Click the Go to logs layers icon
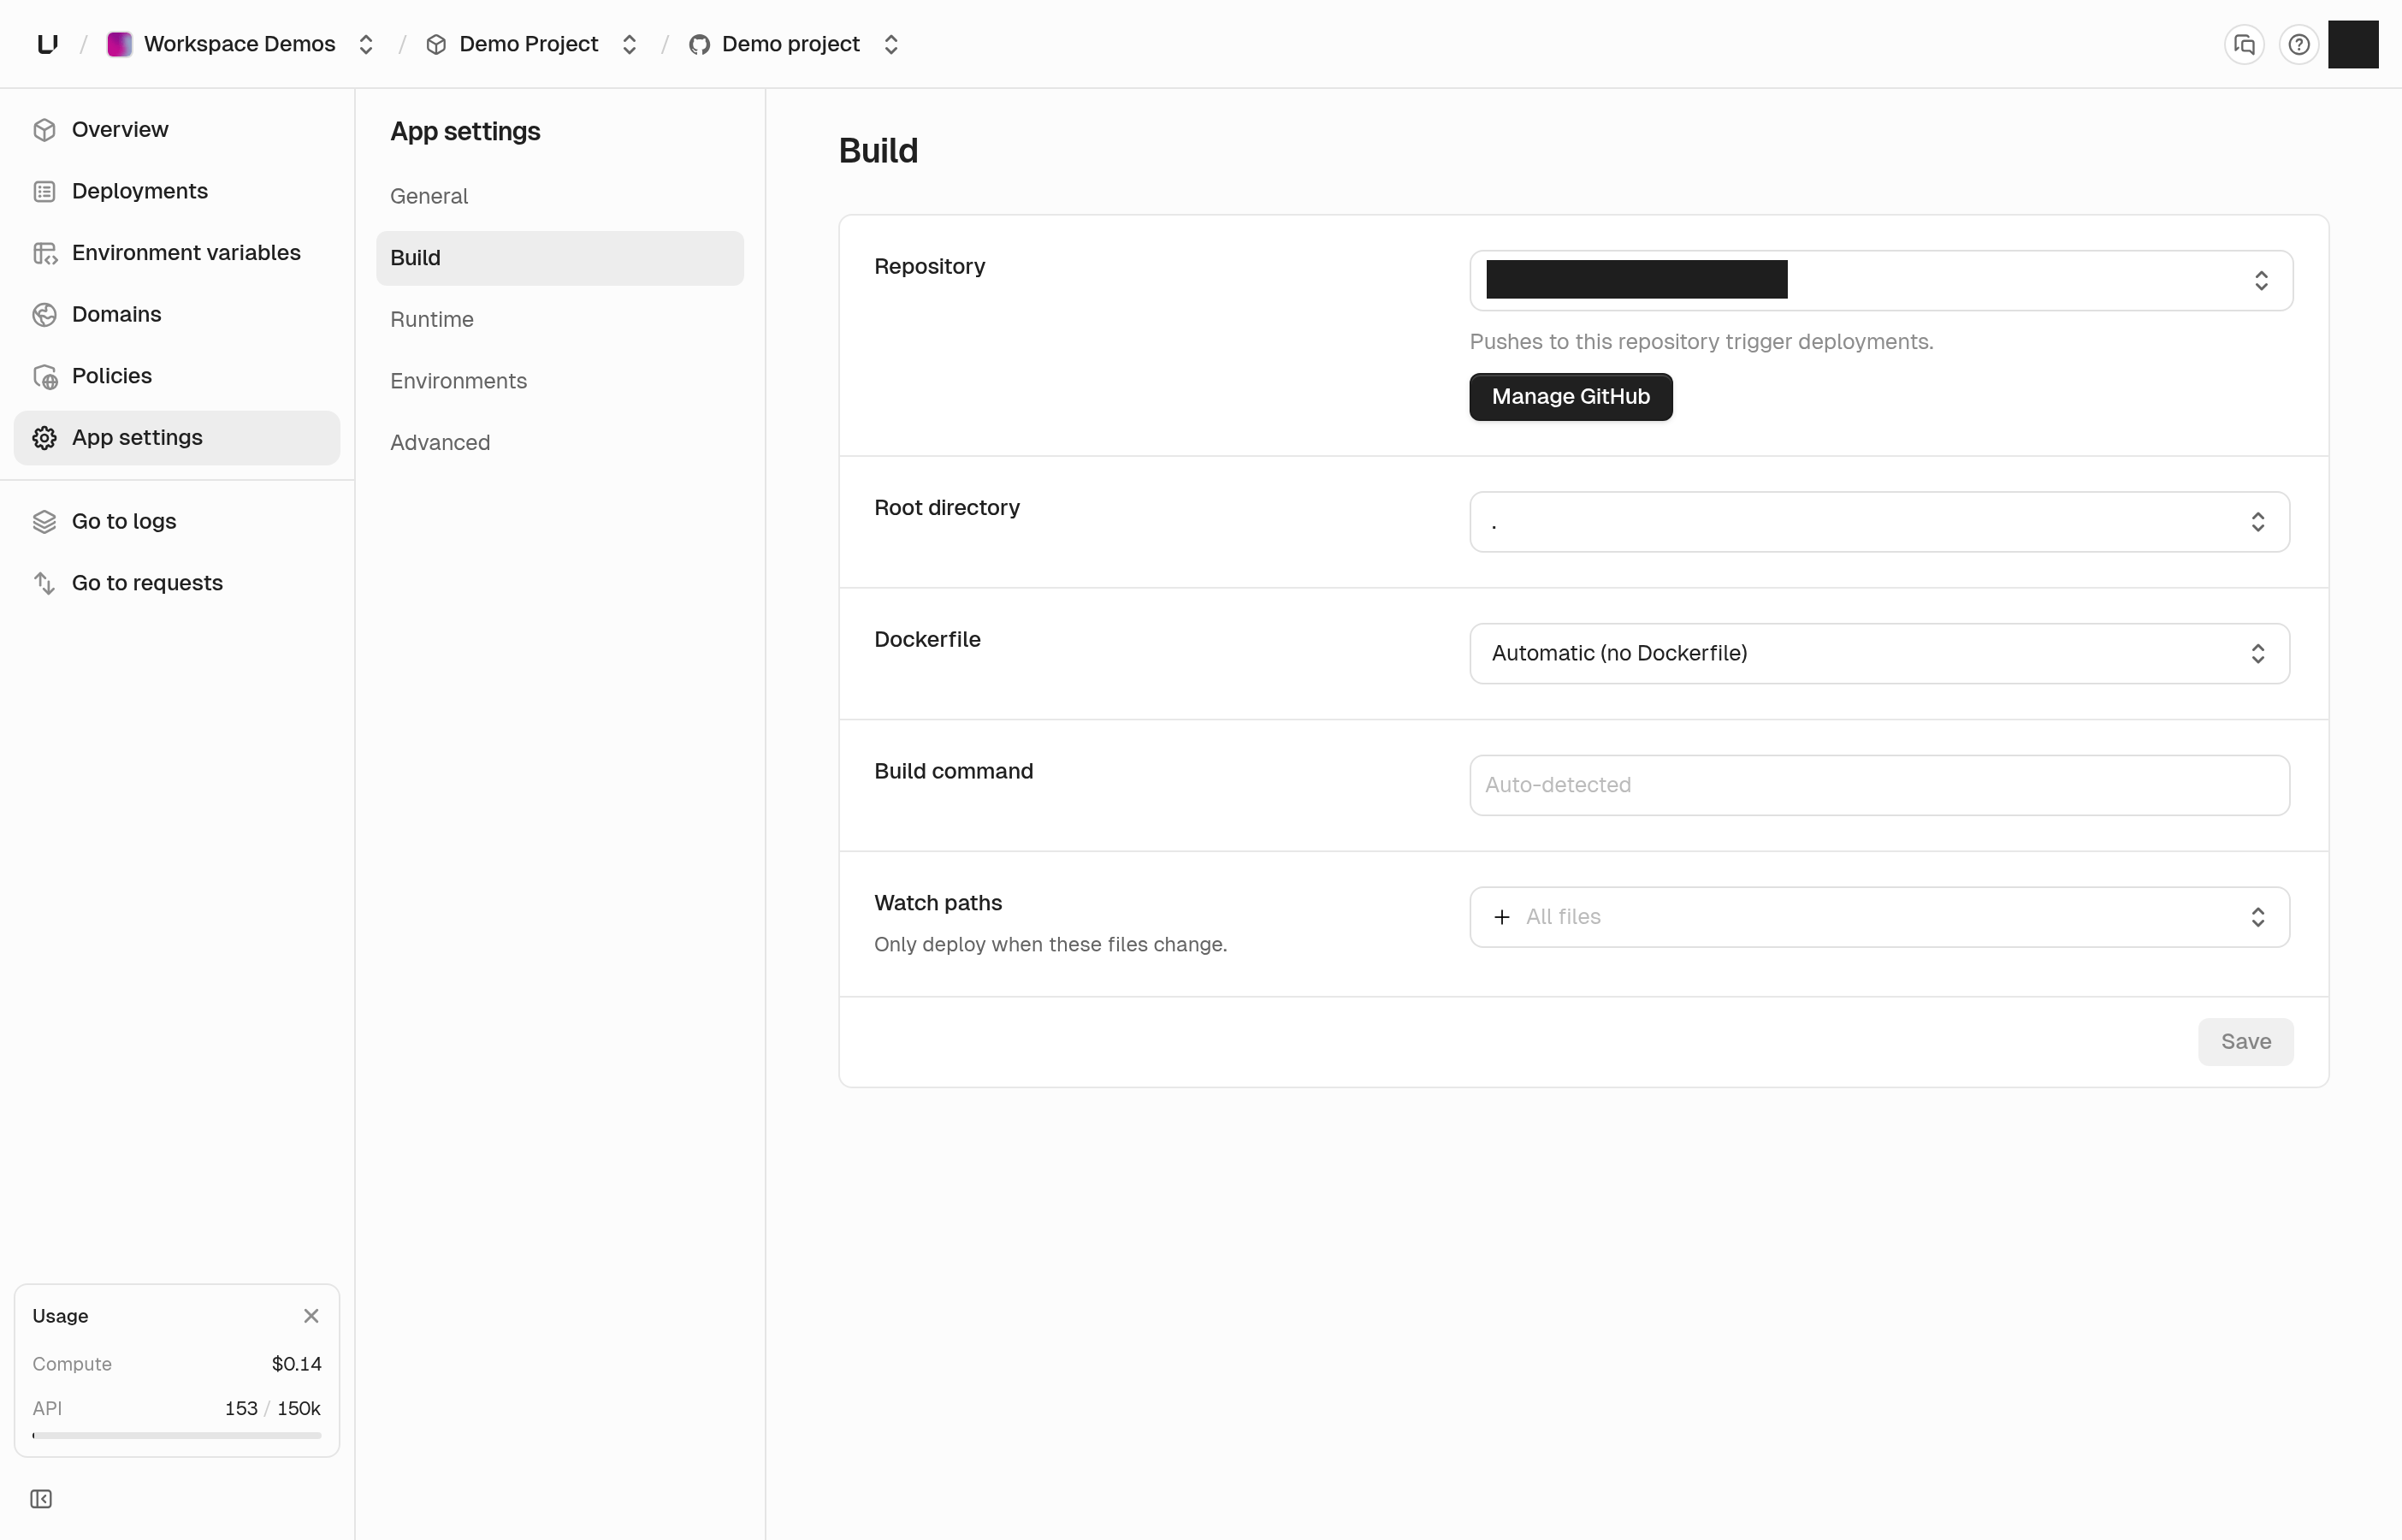2402x1540 pixels. click(x=44, y=521)
